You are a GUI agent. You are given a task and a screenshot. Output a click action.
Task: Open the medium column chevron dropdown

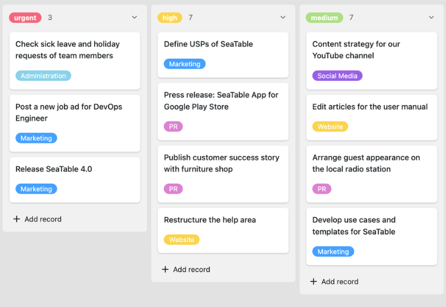coord(431,17)
